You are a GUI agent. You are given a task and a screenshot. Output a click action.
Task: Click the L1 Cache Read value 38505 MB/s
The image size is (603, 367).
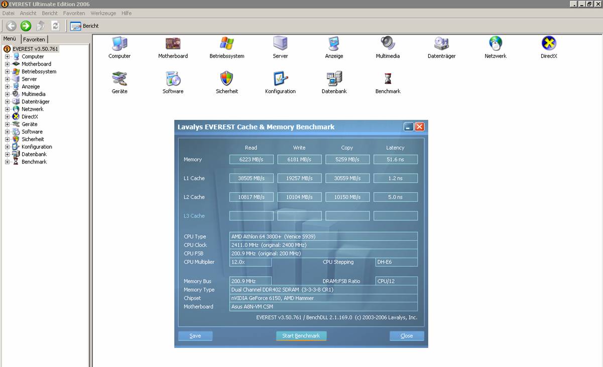pyautogui.click(x=252, y=178)
